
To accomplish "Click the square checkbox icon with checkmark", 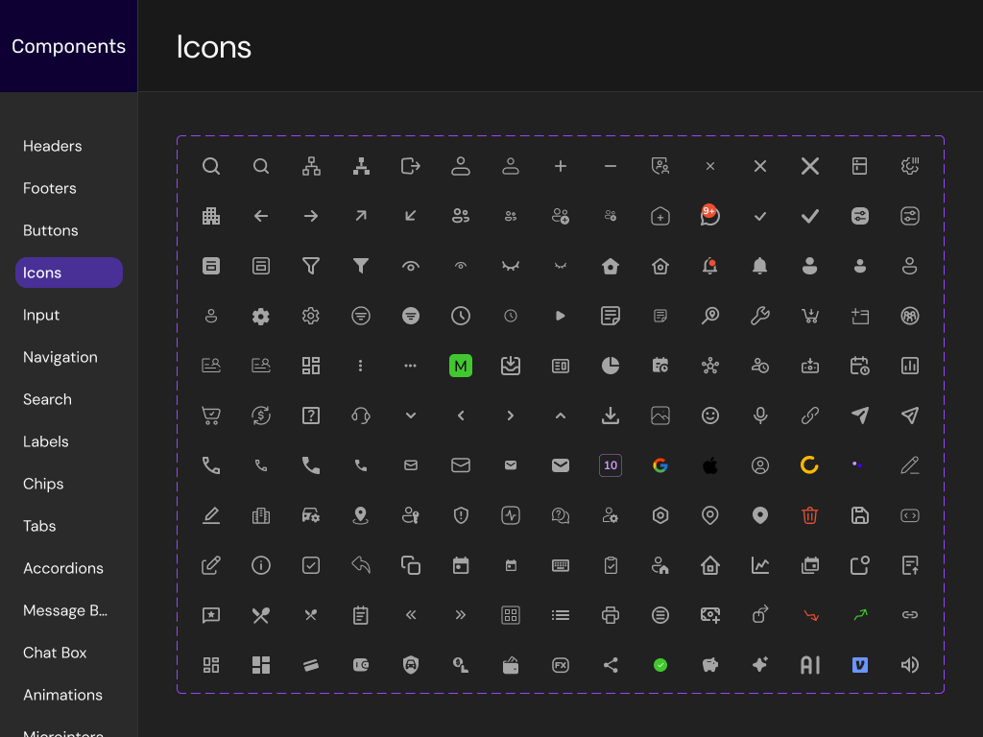I will [311, 565].
